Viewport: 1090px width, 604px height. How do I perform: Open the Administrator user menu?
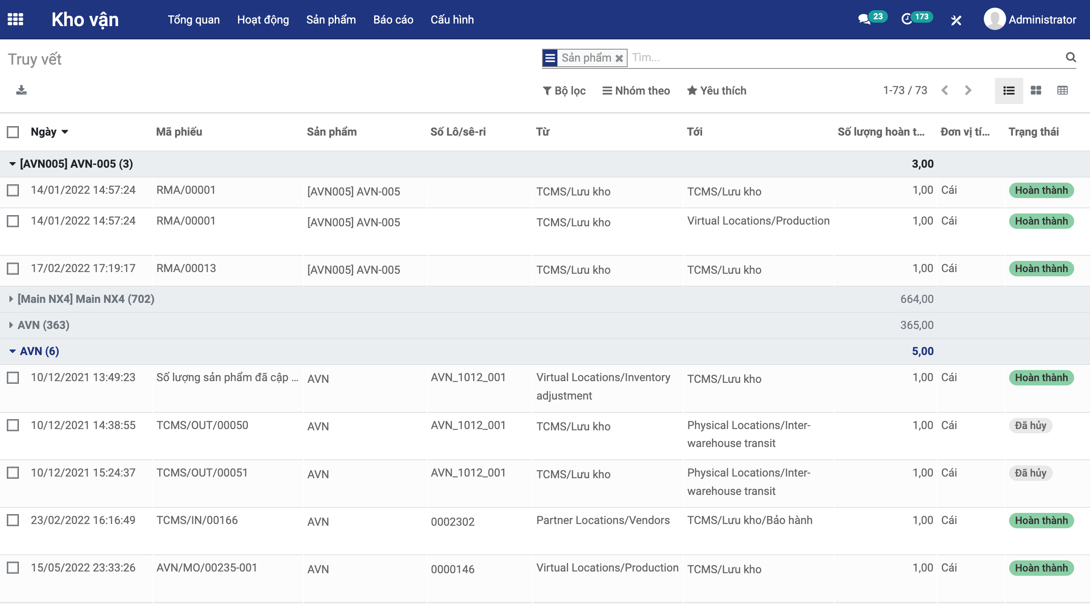(x=1030, y=19)
